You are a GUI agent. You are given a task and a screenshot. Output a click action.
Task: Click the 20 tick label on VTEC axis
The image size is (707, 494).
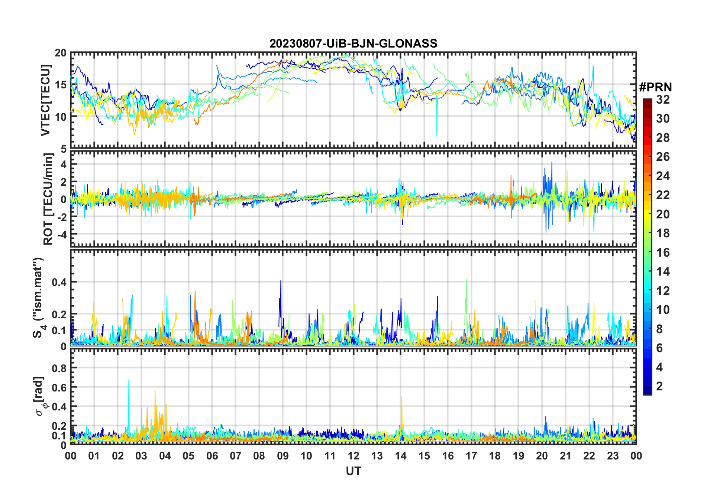click(60, 53)
